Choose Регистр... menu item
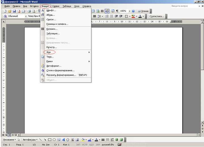Viewport: 204px width, 147px height. (66, 47)
